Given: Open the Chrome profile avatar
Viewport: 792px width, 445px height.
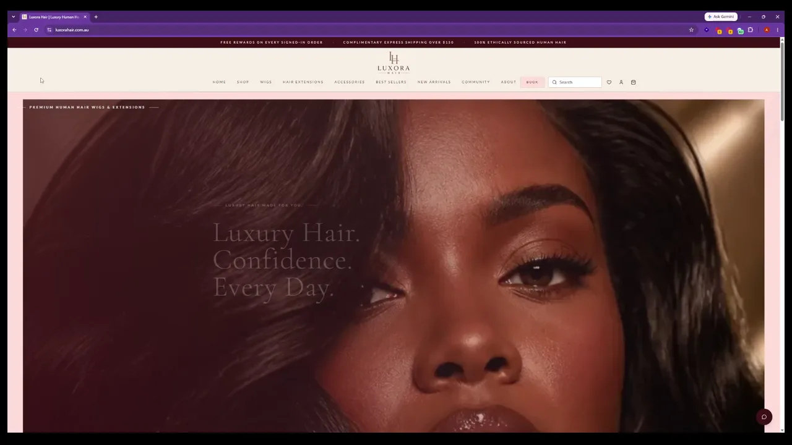Looking at the screenshot, I should [767, 30].
